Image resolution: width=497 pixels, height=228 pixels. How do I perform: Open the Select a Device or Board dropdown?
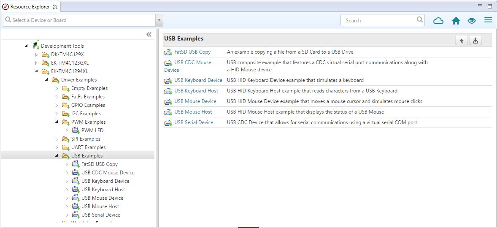(159, 20)
